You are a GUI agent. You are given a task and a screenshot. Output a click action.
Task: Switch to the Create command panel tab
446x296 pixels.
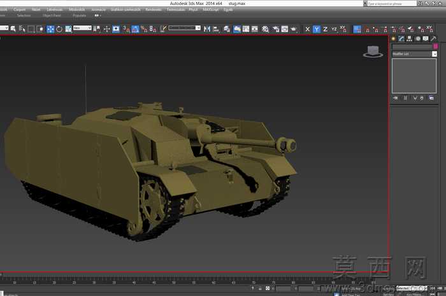[x=394, y=38]
